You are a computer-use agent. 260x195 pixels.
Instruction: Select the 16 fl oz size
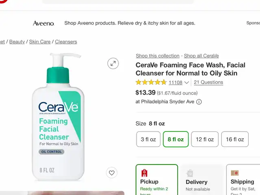pos(235,139)
